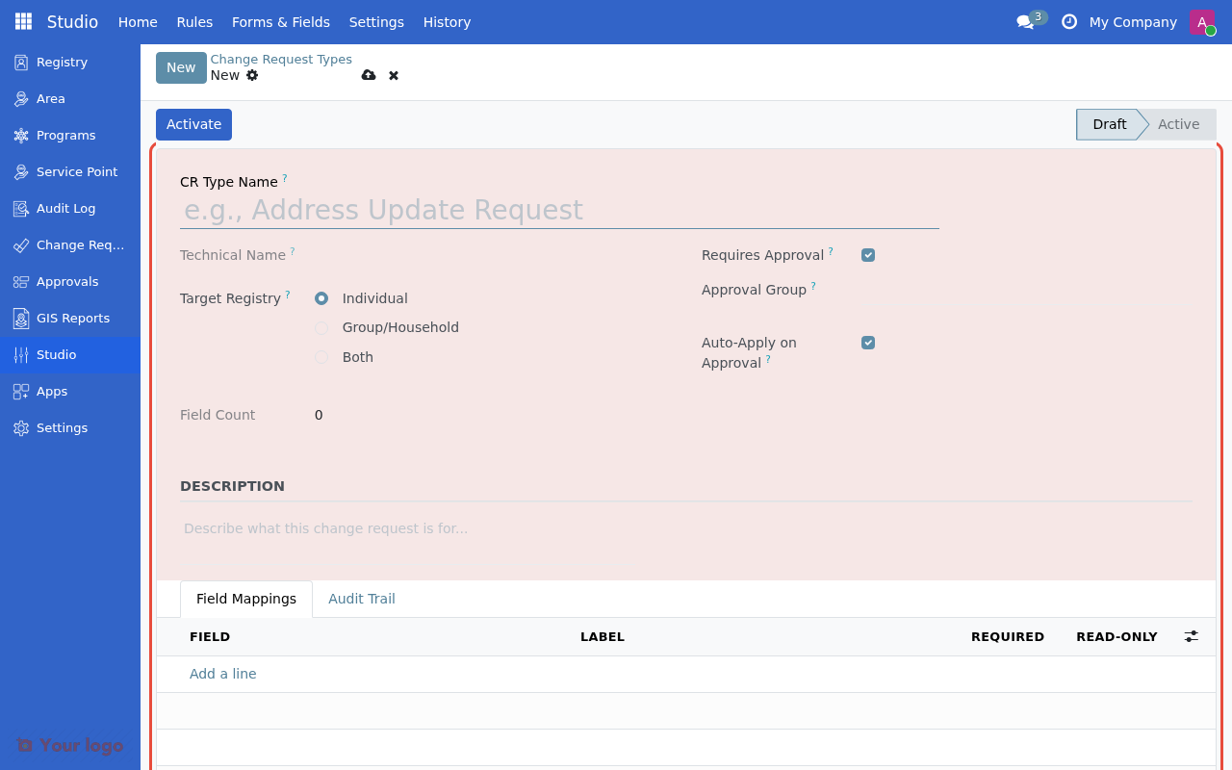Open the Forms & Fields menu
The width and height of the screenshot is (1232, 770).
280,21
